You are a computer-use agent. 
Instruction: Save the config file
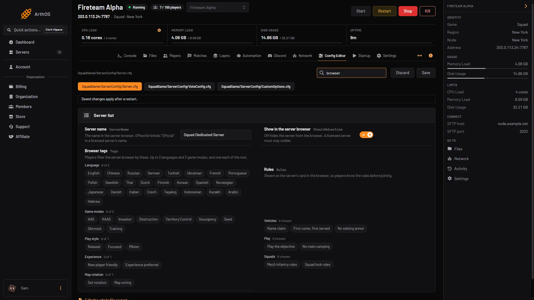[426, 73]
